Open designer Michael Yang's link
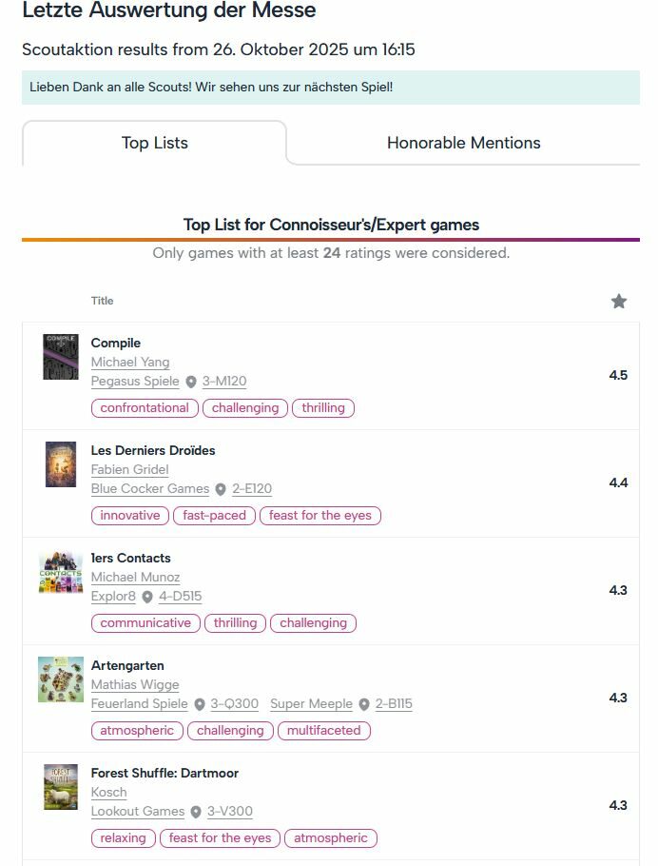The width and height of the screenshot is (658, 866). [130, 362]
